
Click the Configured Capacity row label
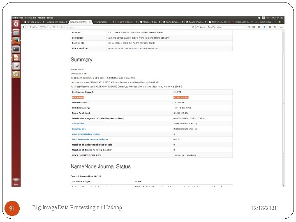[83, 92]
